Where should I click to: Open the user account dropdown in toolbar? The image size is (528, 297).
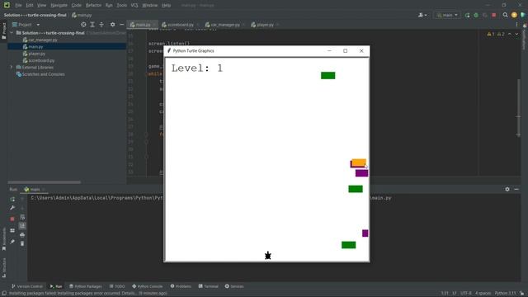pos(422,15)
